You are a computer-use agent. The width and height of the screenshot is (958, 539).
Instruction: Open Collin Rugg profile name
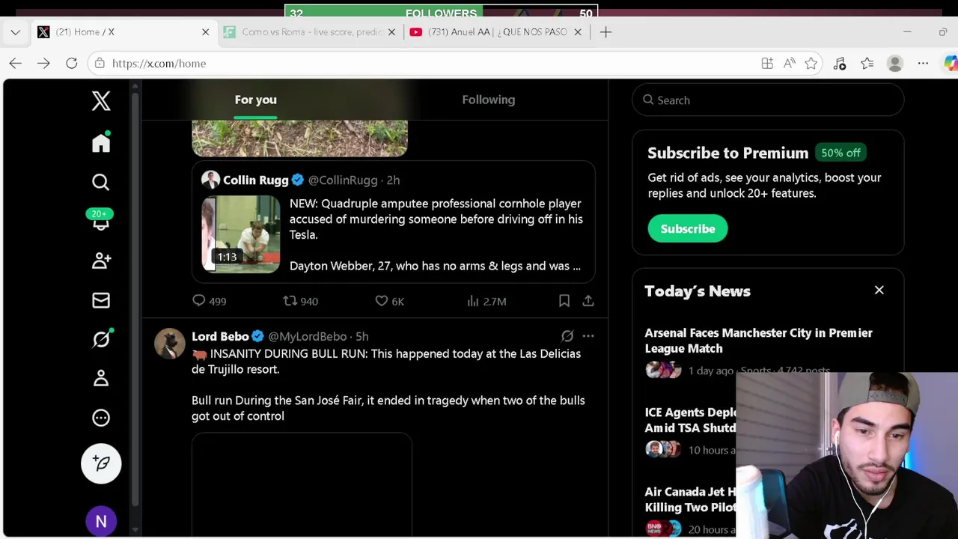pos(255,180)
